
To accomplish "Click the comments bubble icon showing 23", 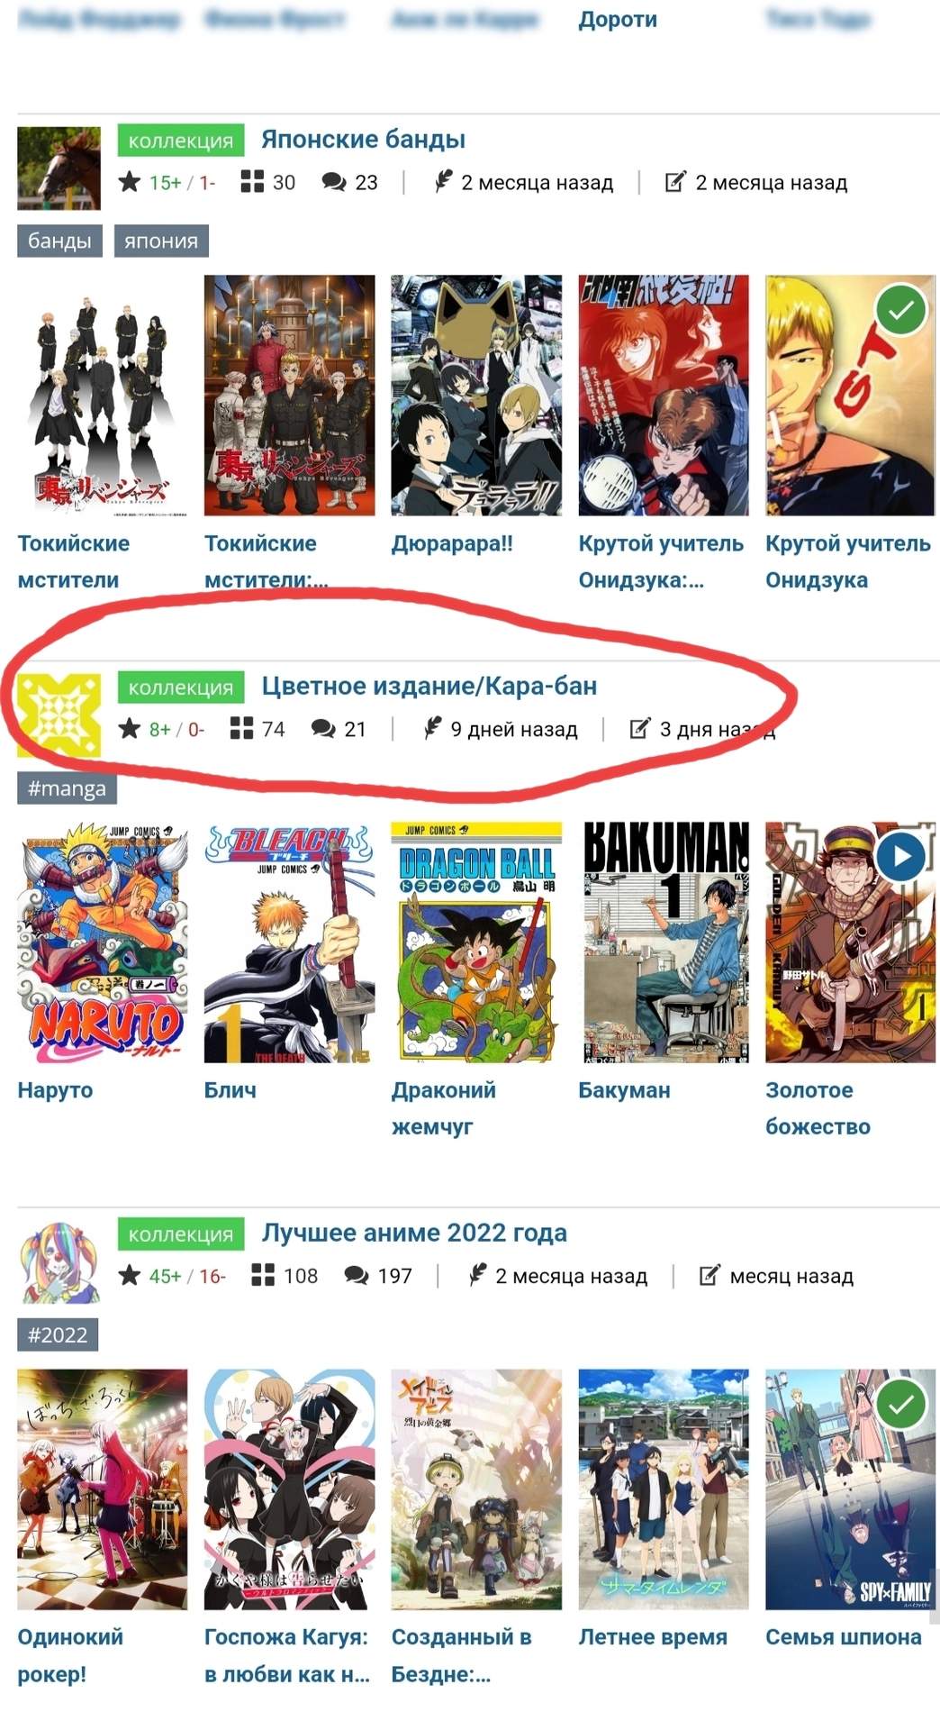I will pyautogui.click(x=334, y=182).
